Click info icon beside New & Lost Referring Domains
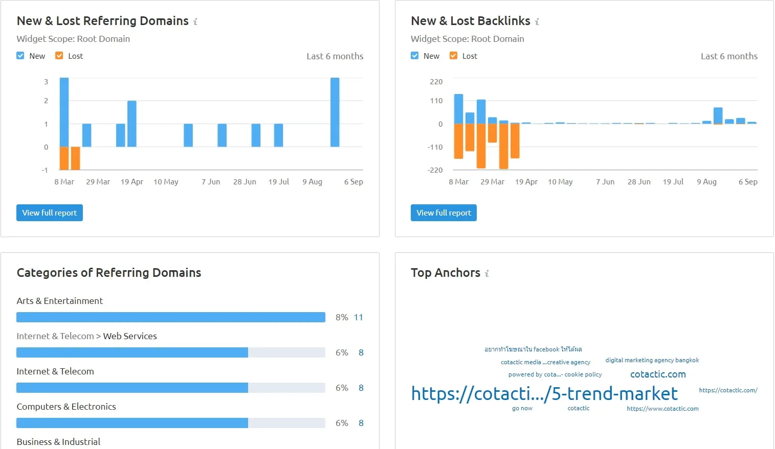The image size is (775, 449). [x=195, y=21]
